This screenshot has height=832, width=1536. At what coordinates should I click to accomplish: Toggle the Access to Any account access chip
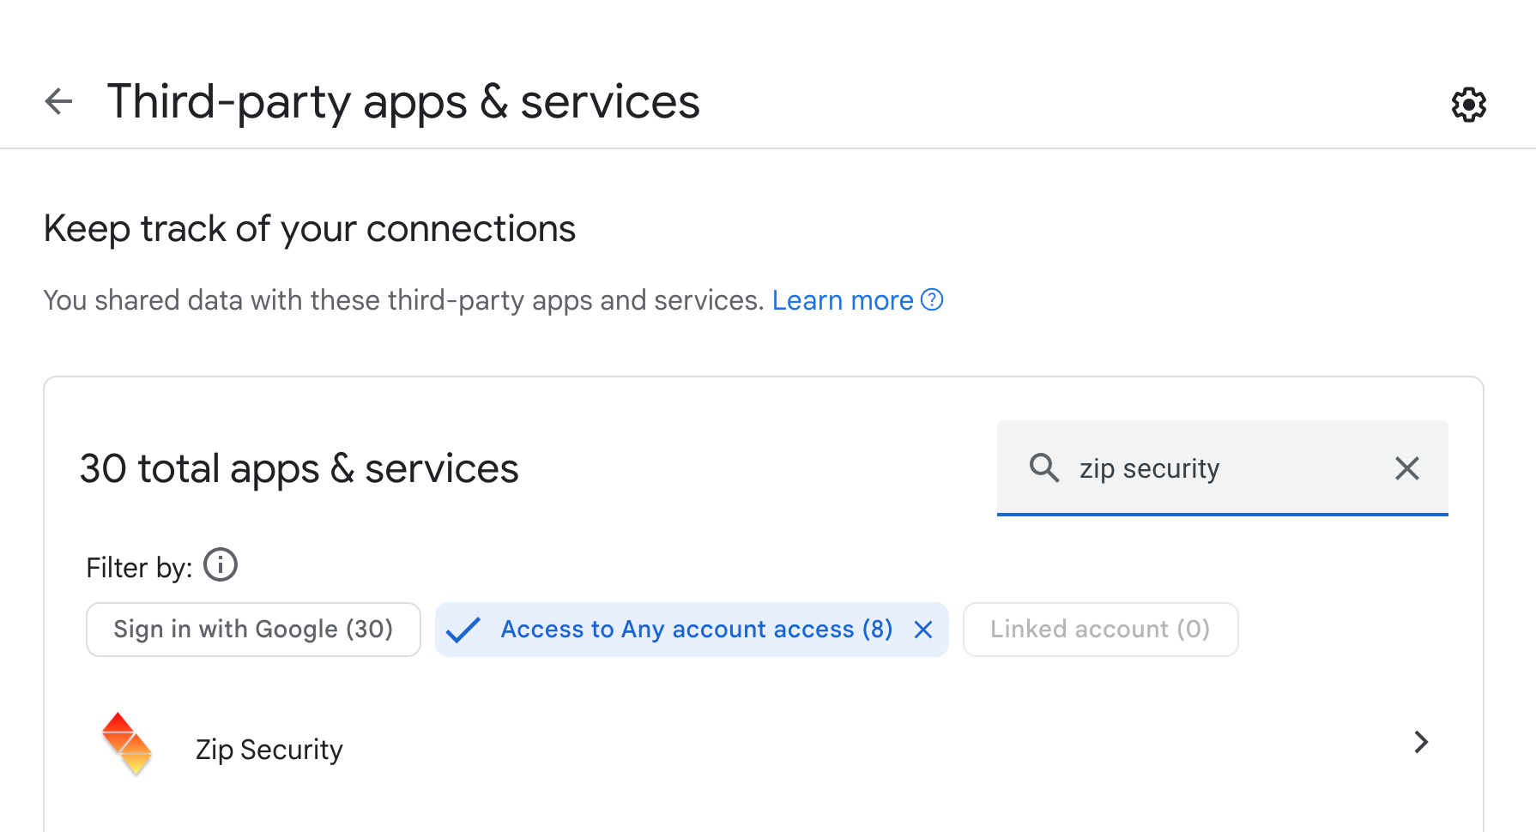[696, 630]
